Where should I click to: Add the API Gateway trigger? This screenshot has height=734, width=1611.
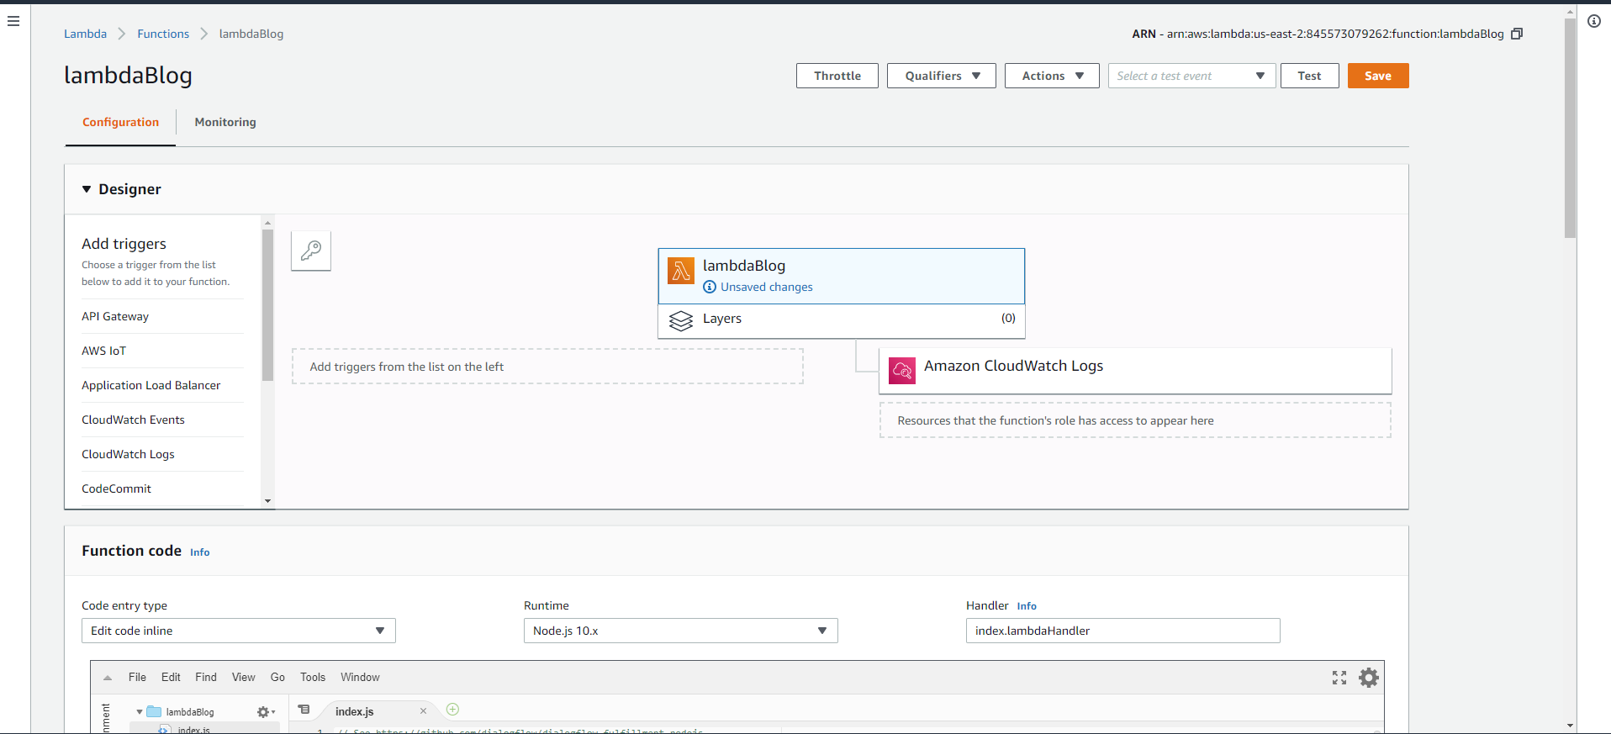(115, 316)
